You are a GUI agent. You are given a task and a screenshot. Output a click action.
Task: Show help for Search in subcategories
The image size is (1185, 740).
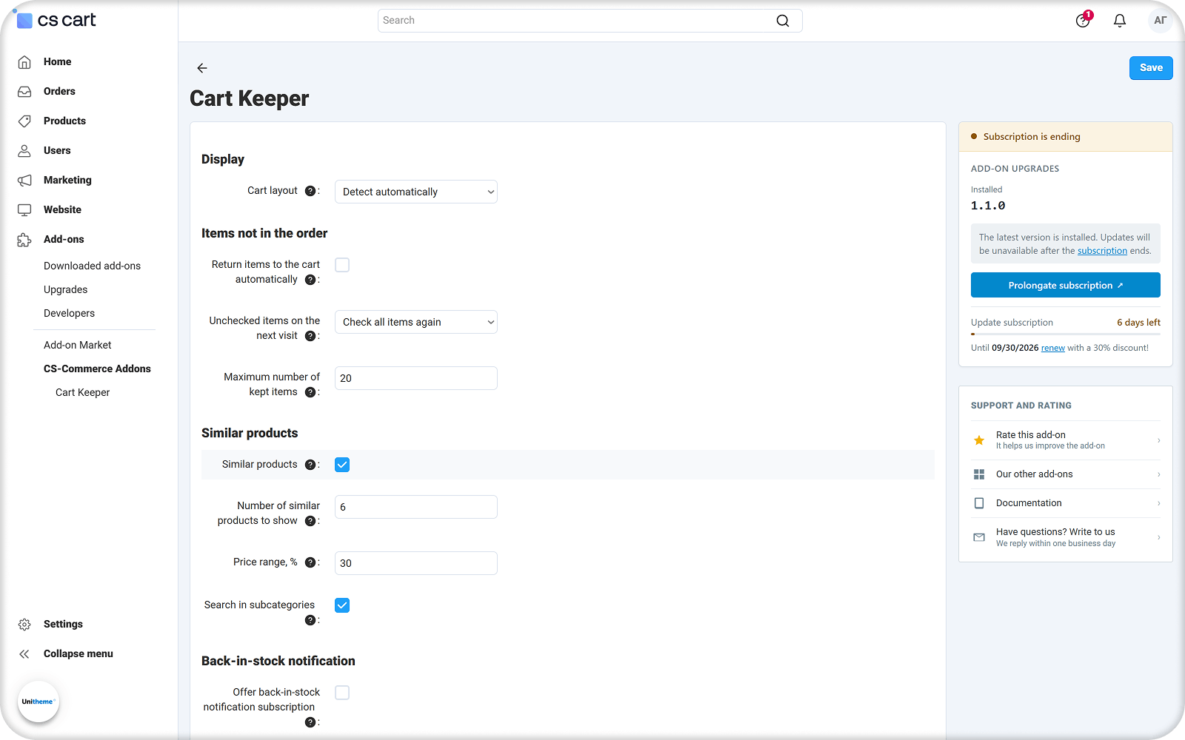(x=310, y=620)
